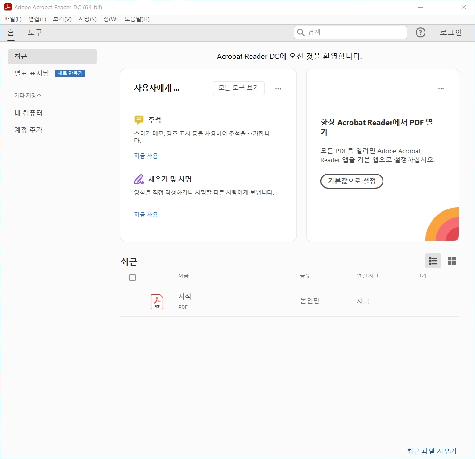
Task: Click the 주석 tool heading
Action: click(x=155, y=120)
